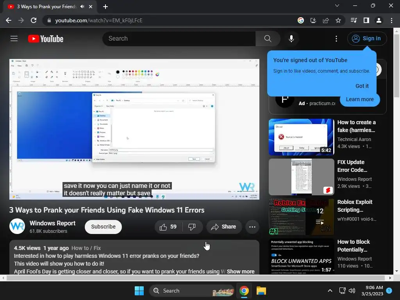Open Chrome from the taskbar
Screen dimensions: 400x300
244,291
